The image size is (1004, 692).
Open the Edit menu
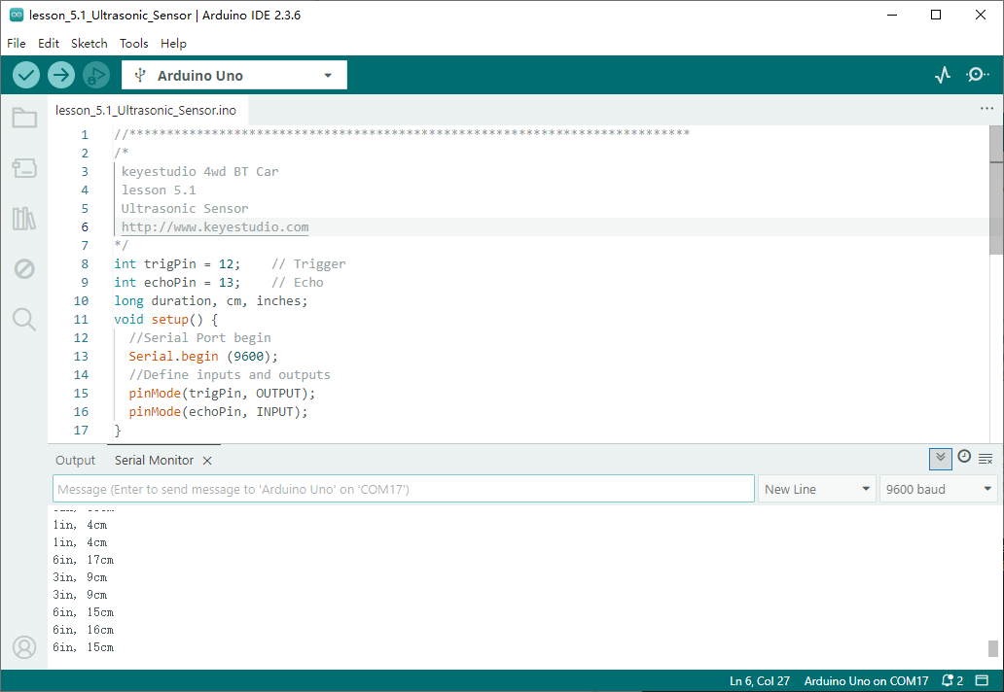tap(48, 44)
